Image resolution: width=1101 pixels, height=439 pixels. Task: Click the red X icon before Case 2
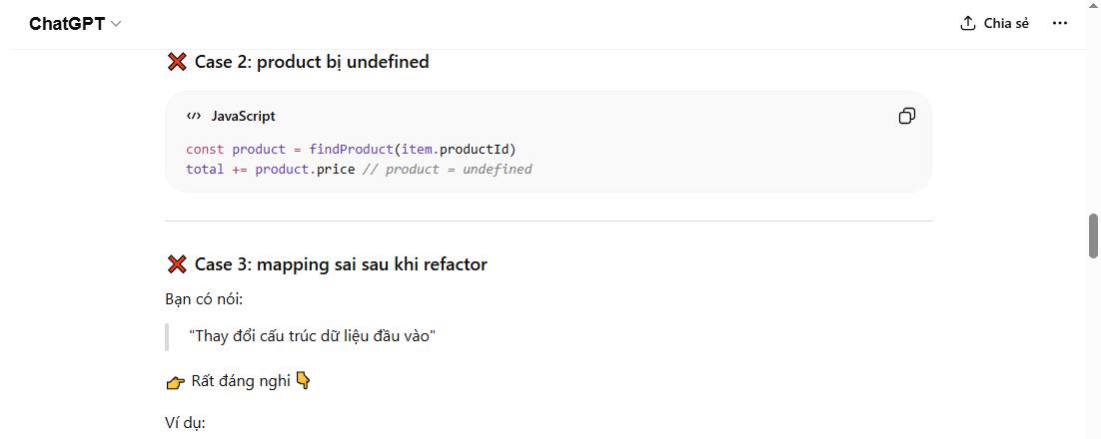pos(177,62)
